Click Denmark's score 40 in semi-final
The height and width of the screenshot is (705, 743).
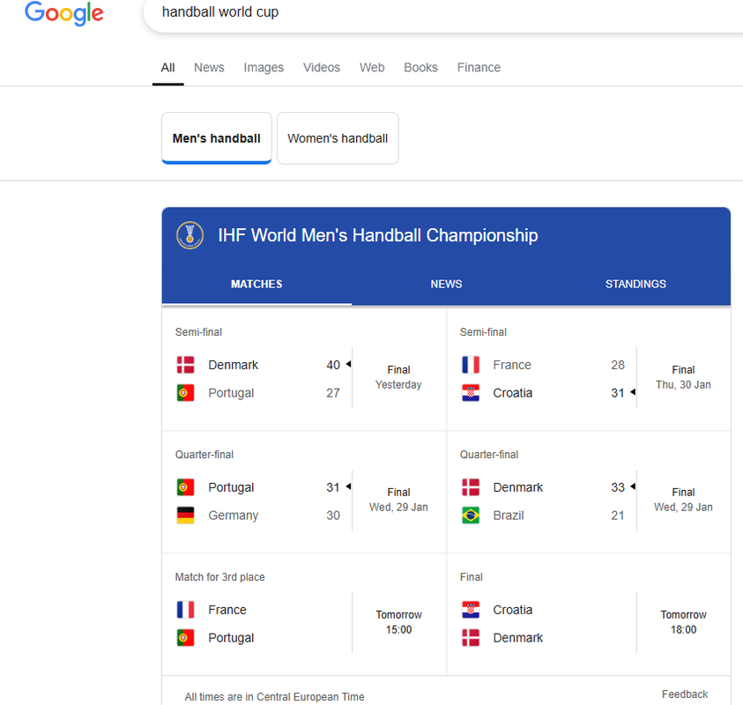point(333,365)
